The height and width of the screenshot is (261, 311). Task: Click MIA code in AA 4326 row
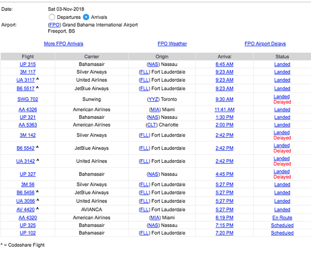coord(155,109)
